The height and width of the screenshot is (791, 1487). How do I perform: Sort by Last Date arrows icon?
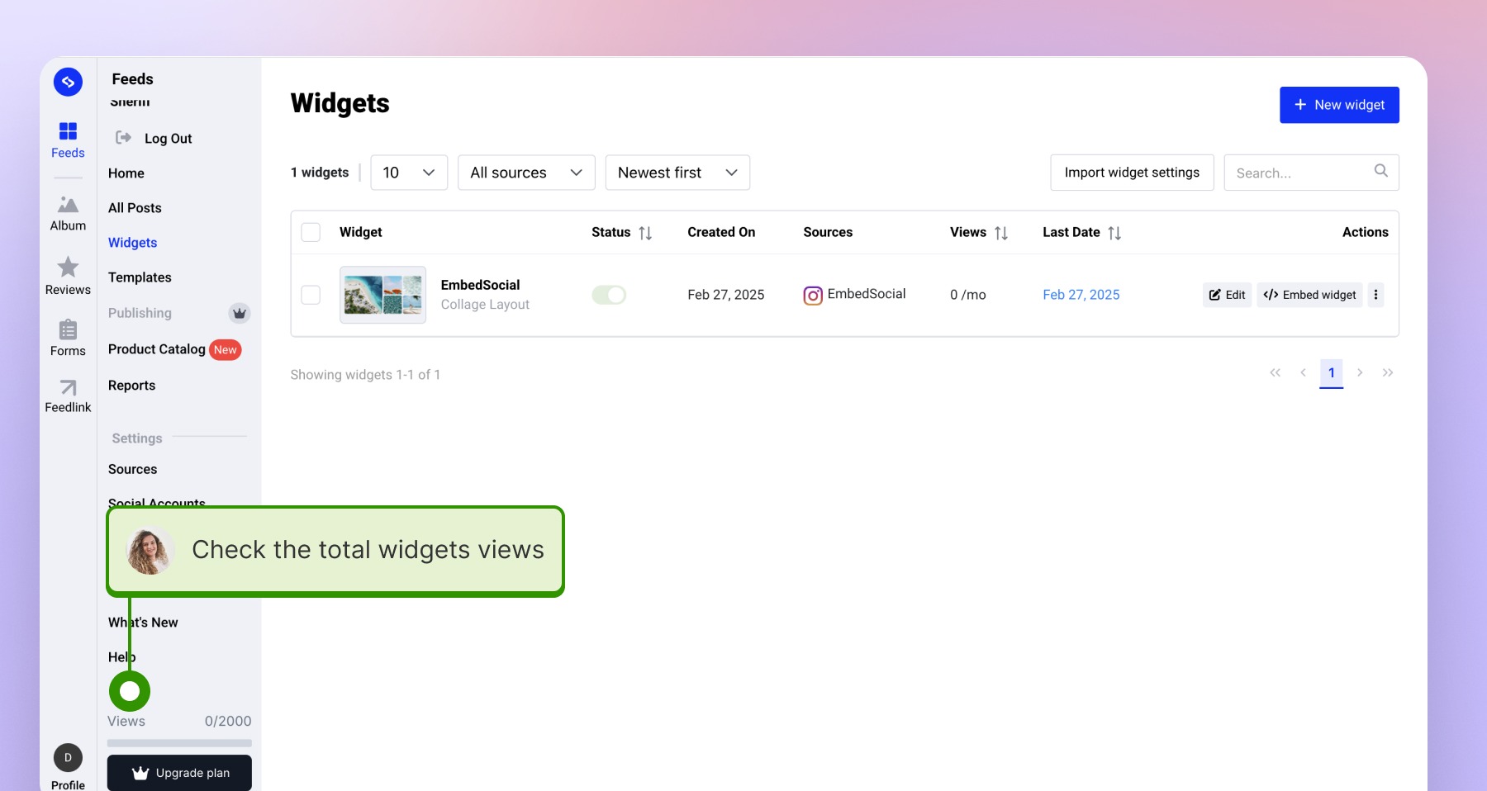(1114, 233)
